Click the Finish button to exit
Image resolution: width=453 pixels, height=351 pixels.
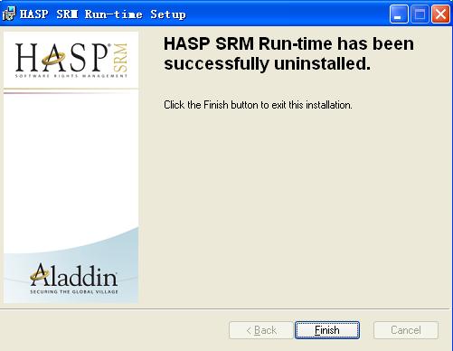(x=327, y=330)
